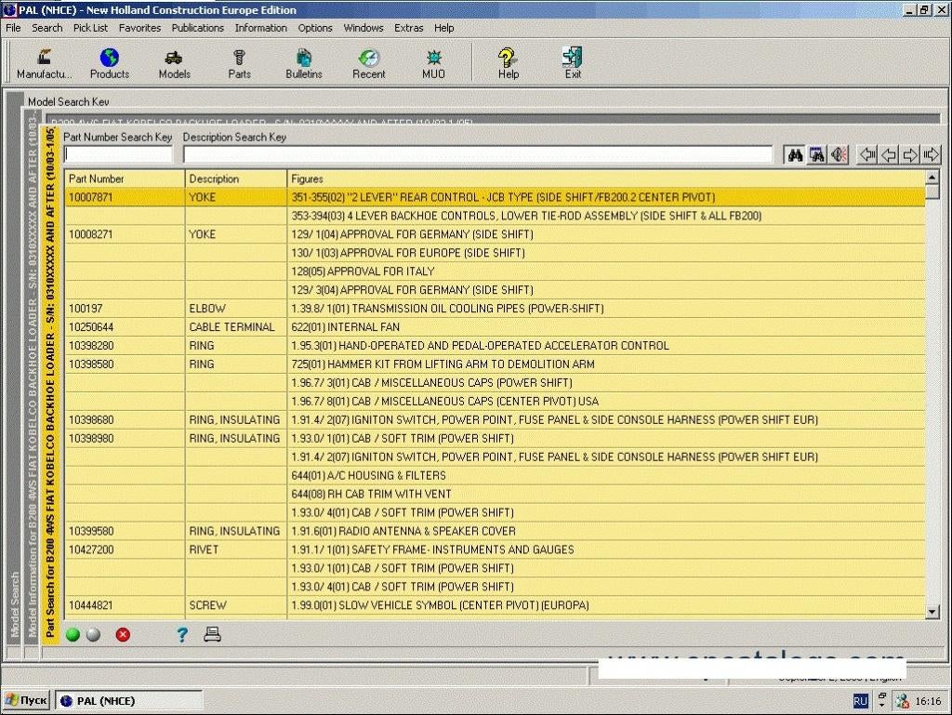The width and height of the screenshot is (952, 715).
Task: Open the Windows menu
Action: pos(364,28)
